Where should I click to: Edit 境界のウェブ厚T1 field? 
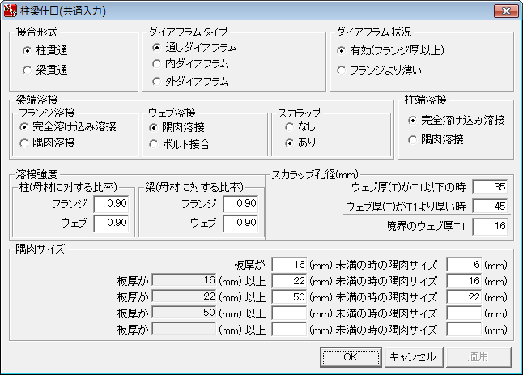click(x=490, y=227)
